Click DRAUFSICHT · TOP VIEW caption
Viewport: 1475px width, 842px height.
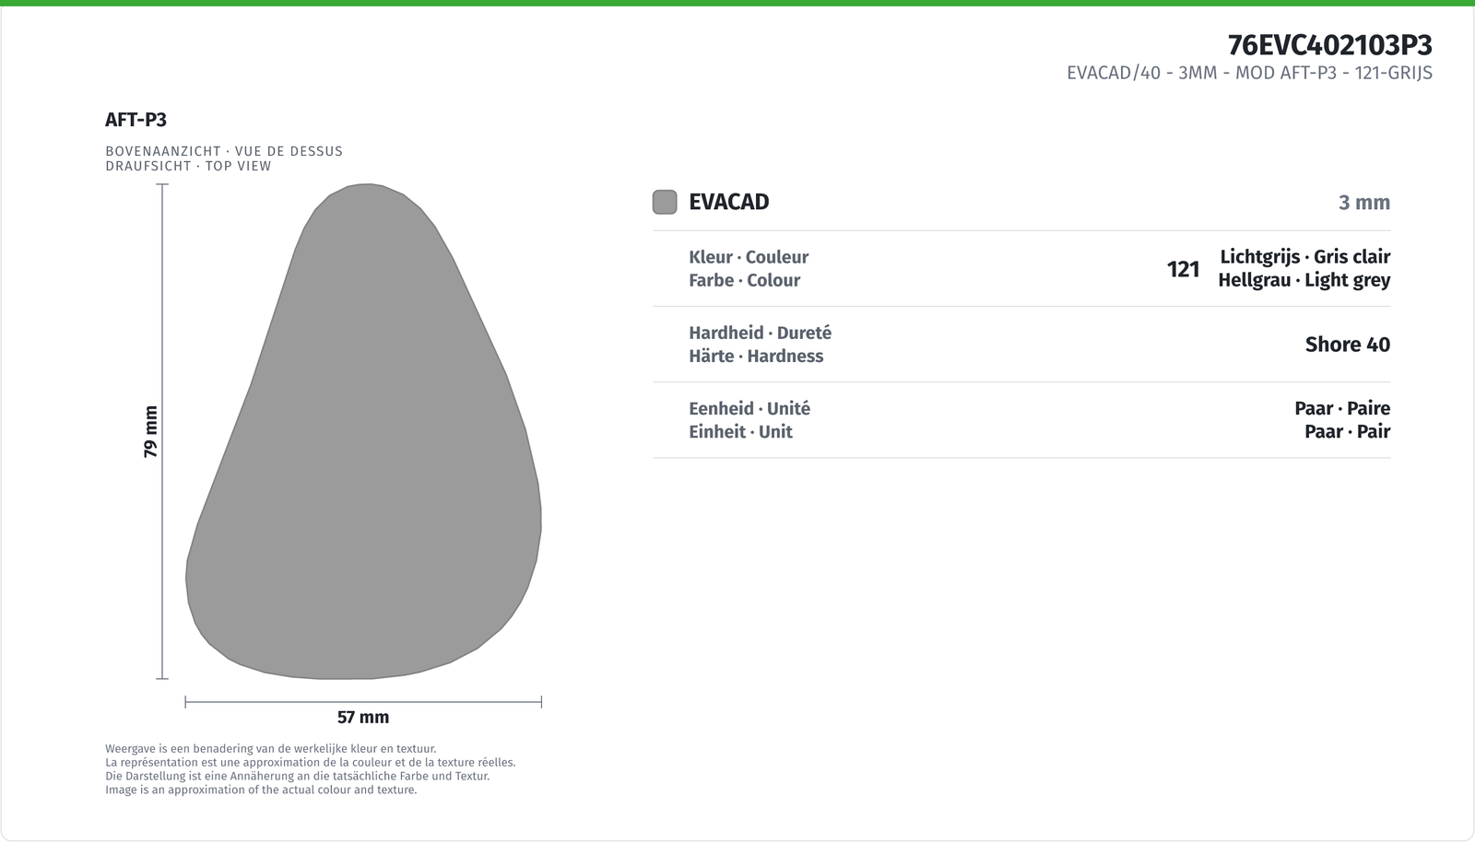188,166
